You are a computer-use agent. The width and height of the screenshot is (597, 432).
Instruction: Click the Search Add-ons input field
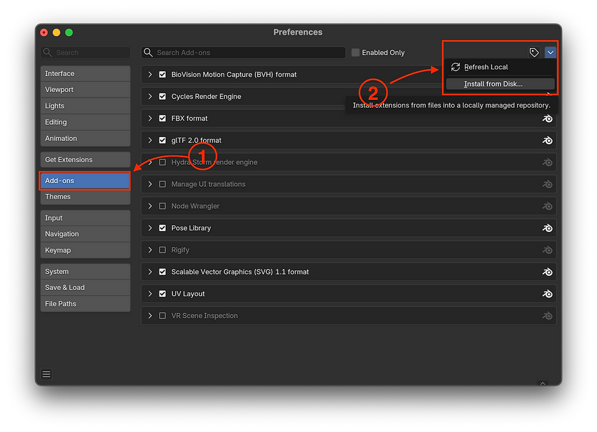coord(243,52)
